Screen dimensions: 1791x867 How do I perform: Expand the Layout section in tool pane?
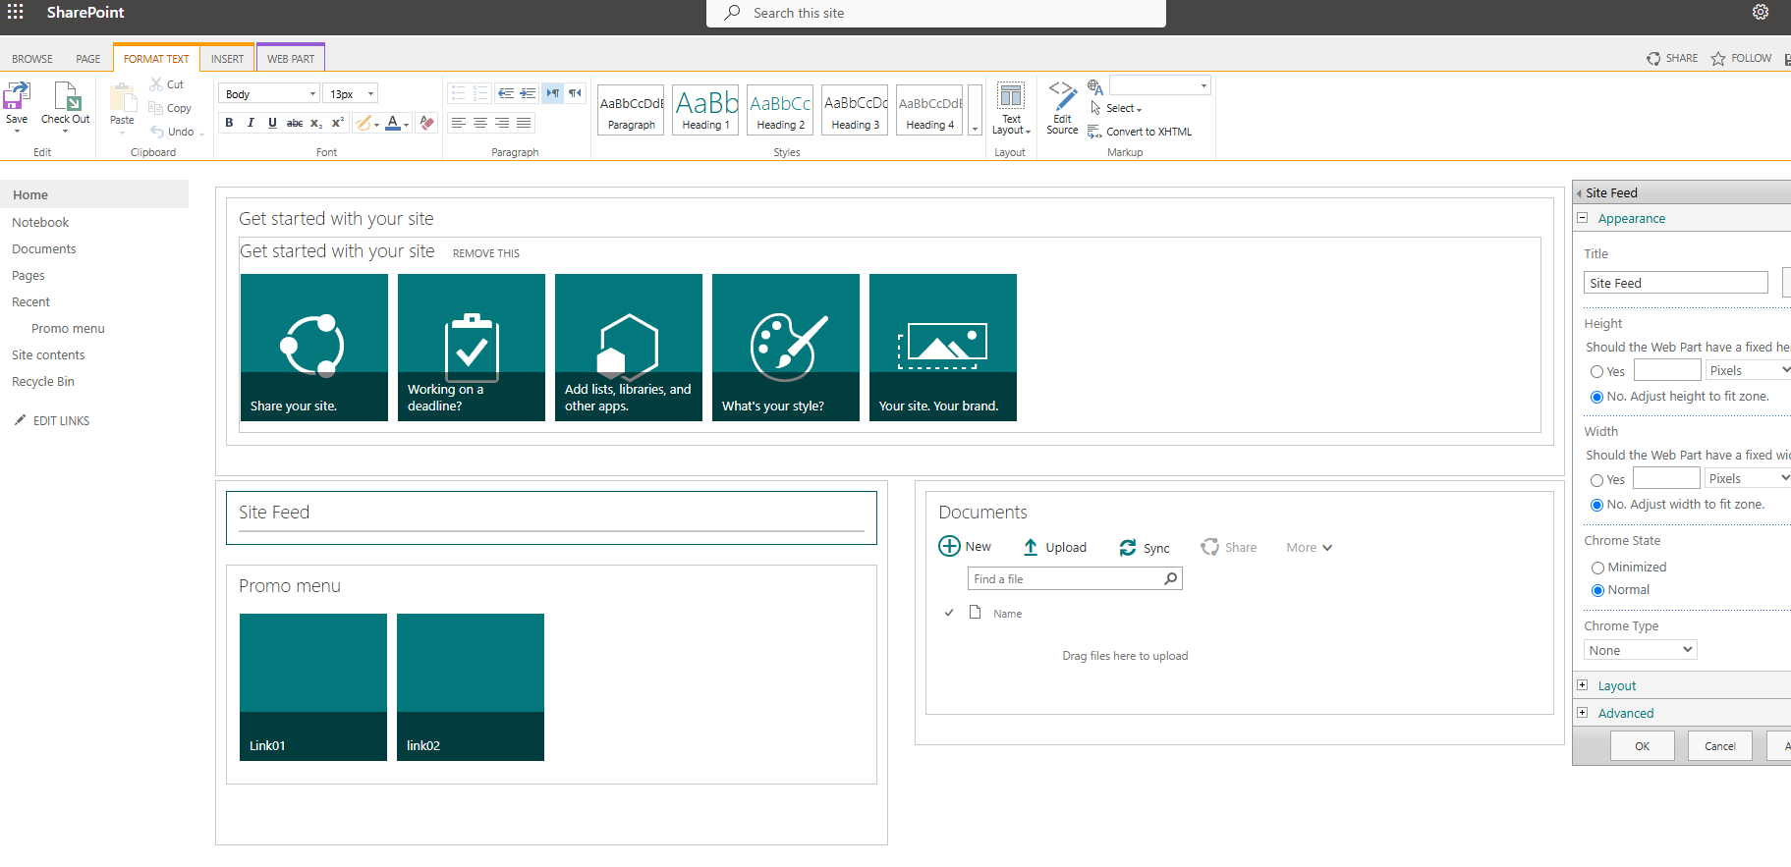point(1582,685)
